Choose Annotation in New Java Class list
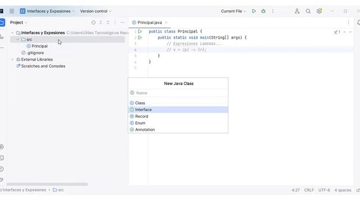 pos(178,130)
